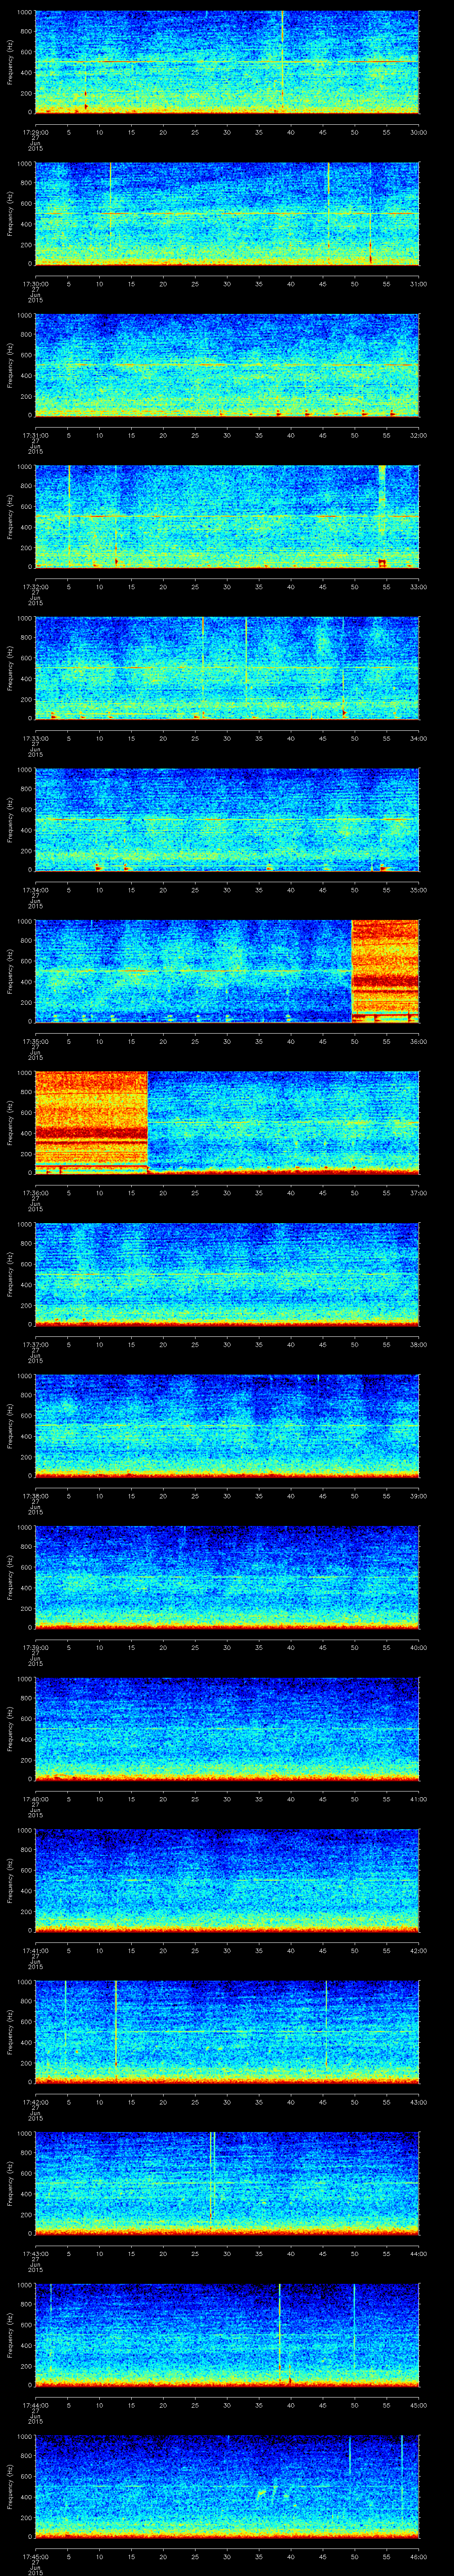The width and height of the screenshot is (454, 2576).
Task: Click the 32:00 end time label
Action: pos(418,435)
